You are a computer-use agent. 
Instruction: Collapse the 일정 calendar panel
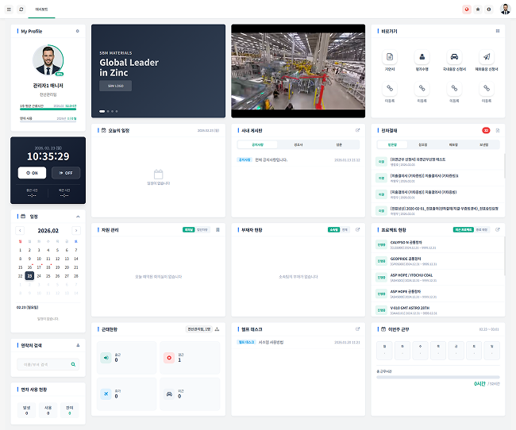78,216
